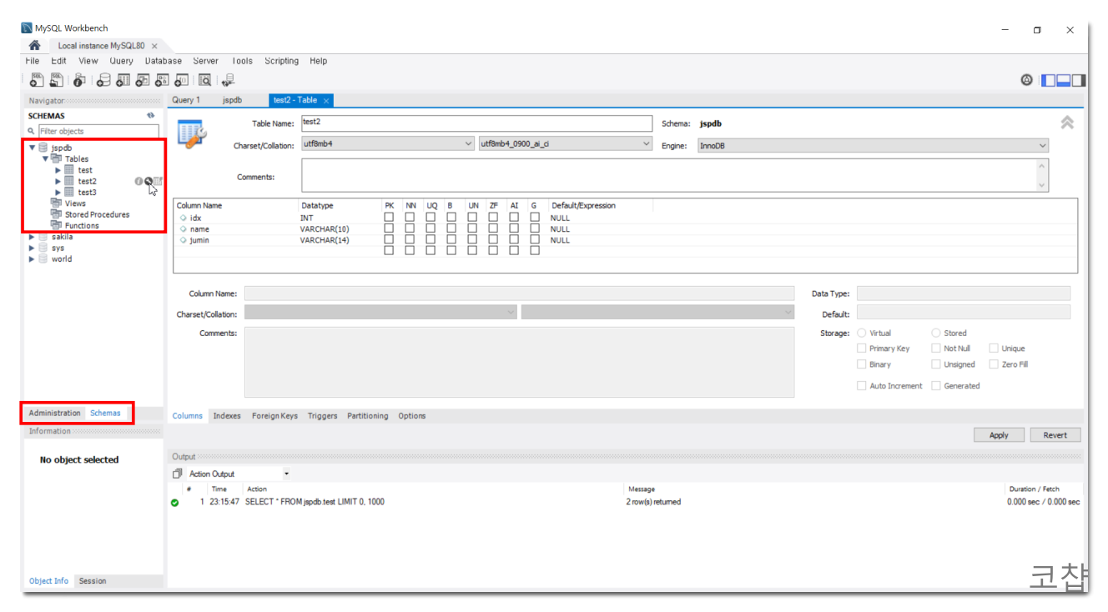The width and height of the screenshot is (1108, 612).
Task: Click the copy icon in Output panel
Action: 177,474
